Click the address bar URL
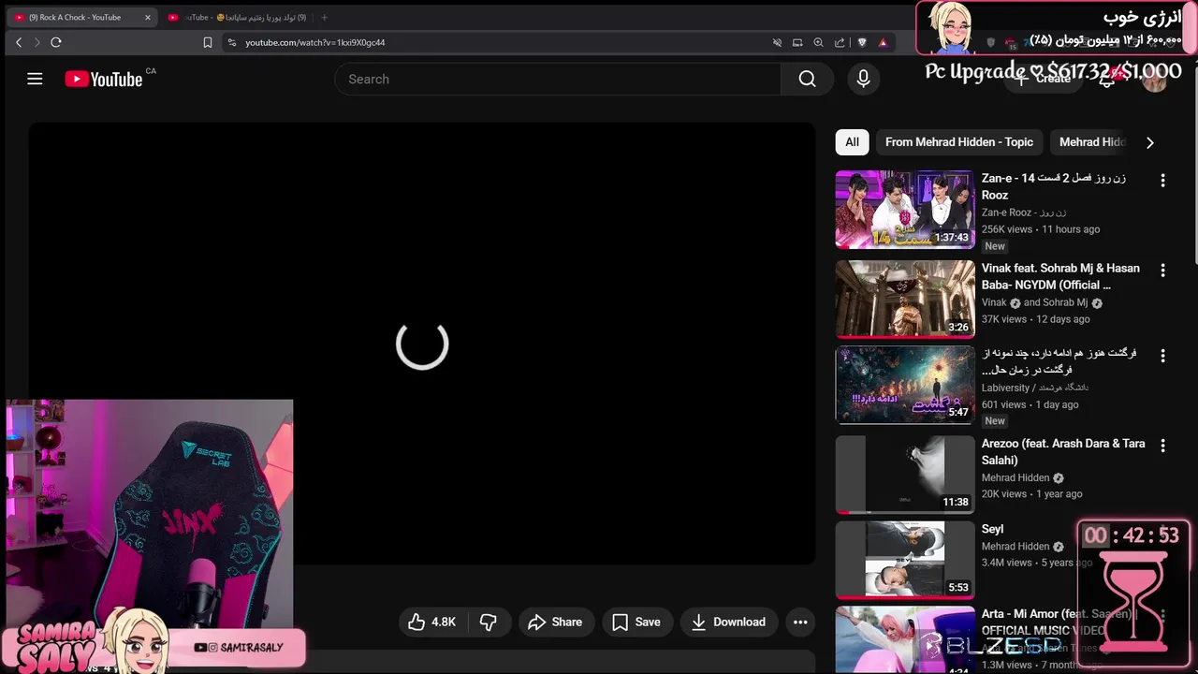This screenshot has height=674, width=1198. point(315,42)
